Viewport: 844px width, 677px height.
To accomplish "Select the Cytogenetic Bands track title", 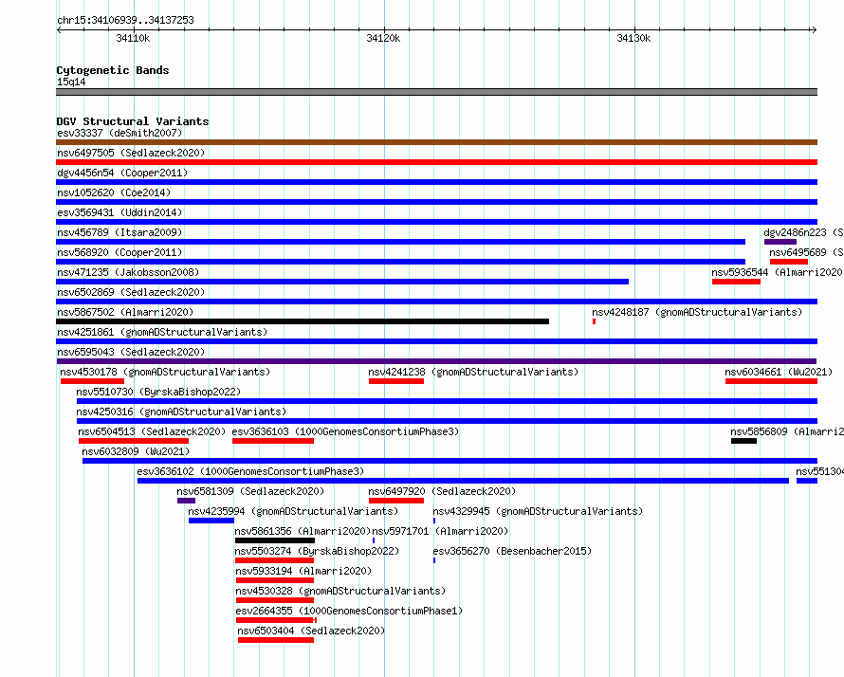I will tap(113, 70).
